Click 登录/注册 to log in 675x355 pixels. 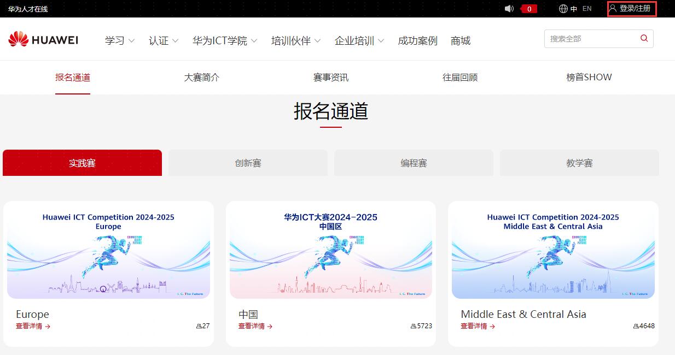[635, 9]
